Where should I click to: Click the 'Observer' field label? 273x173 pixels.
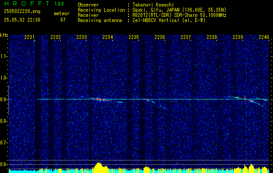tap(88, 5)
